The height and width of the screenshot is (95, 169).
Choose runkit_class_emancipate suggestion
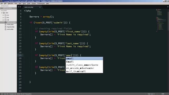[84, 65]
